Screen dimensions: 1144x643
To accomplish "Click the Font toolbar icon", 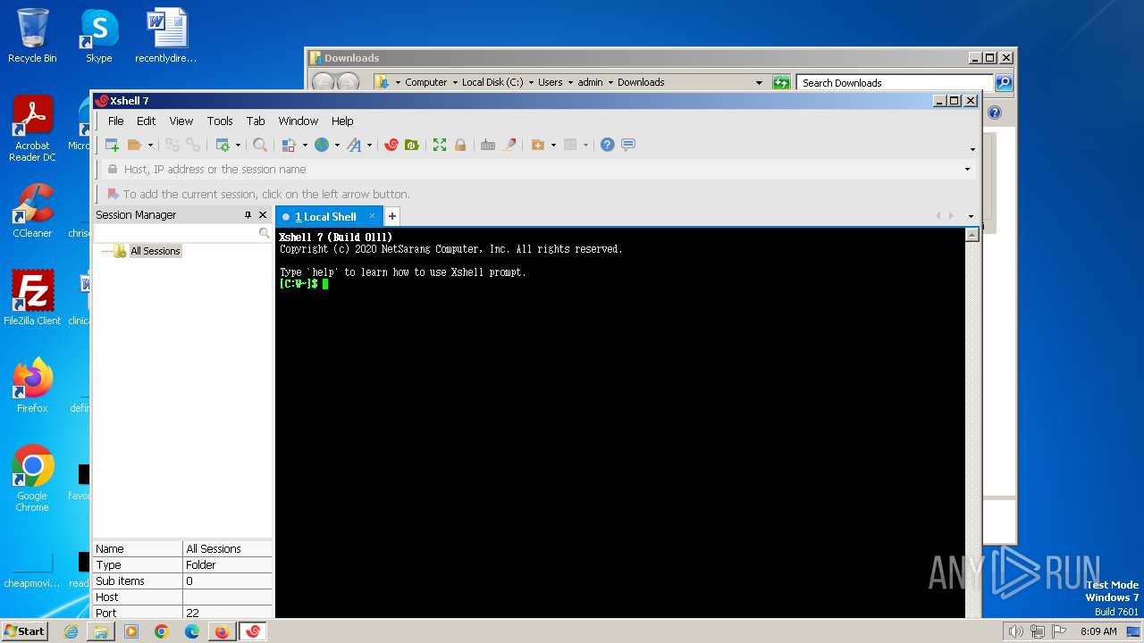I will [354, 145].
